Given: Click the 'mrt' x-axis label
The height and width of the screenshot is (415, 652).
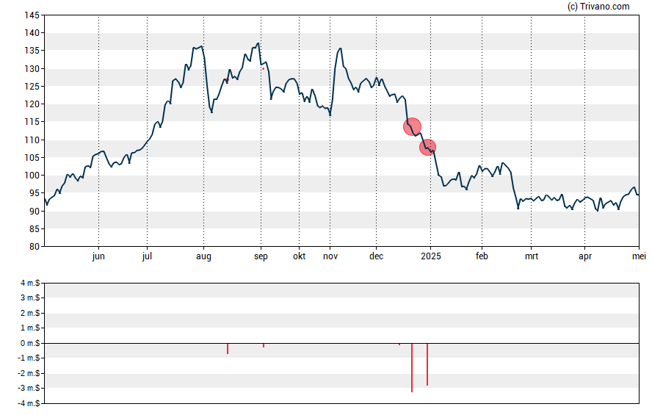Looking at the screenshot, I should coord(532,256).
